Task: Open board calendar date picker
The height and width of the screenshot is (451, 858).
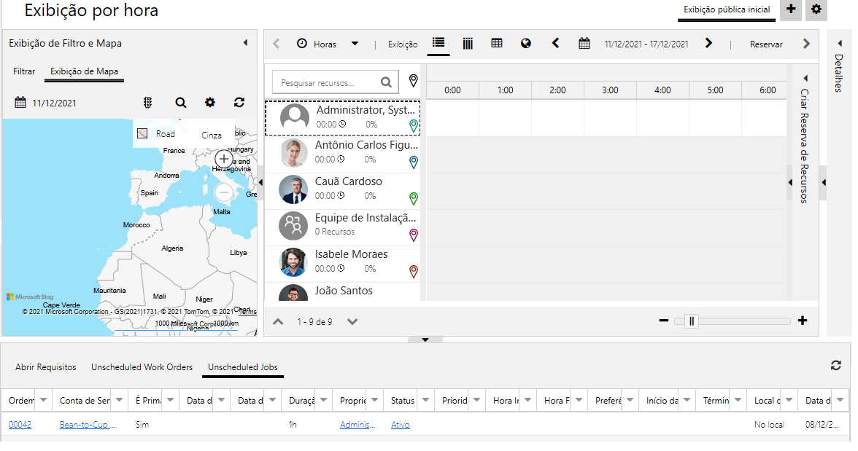Action: click(584, 43)
